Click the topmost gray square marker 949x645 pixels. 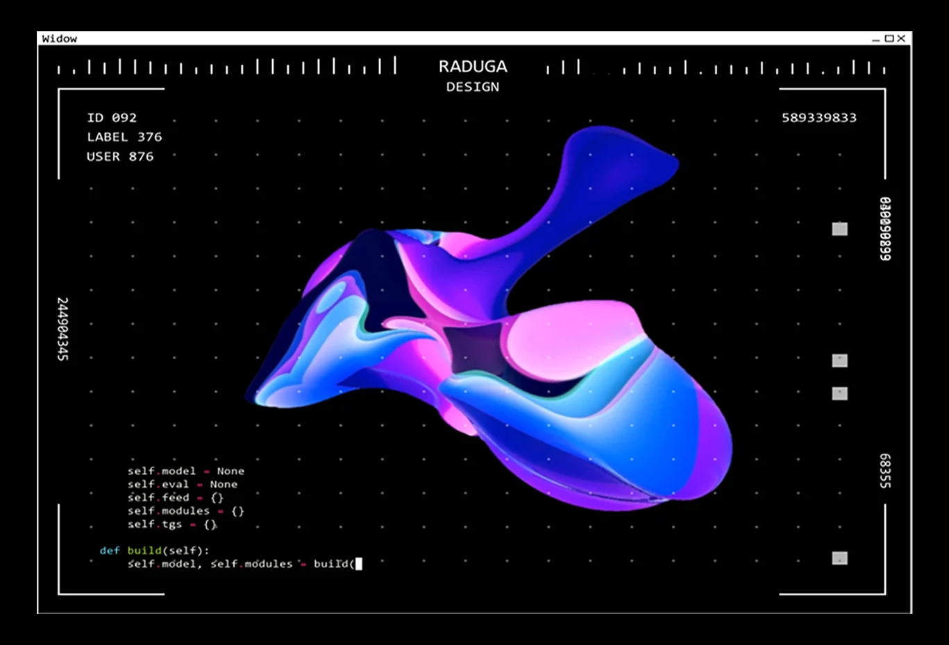pyautogui.click(x=839, y=229)
